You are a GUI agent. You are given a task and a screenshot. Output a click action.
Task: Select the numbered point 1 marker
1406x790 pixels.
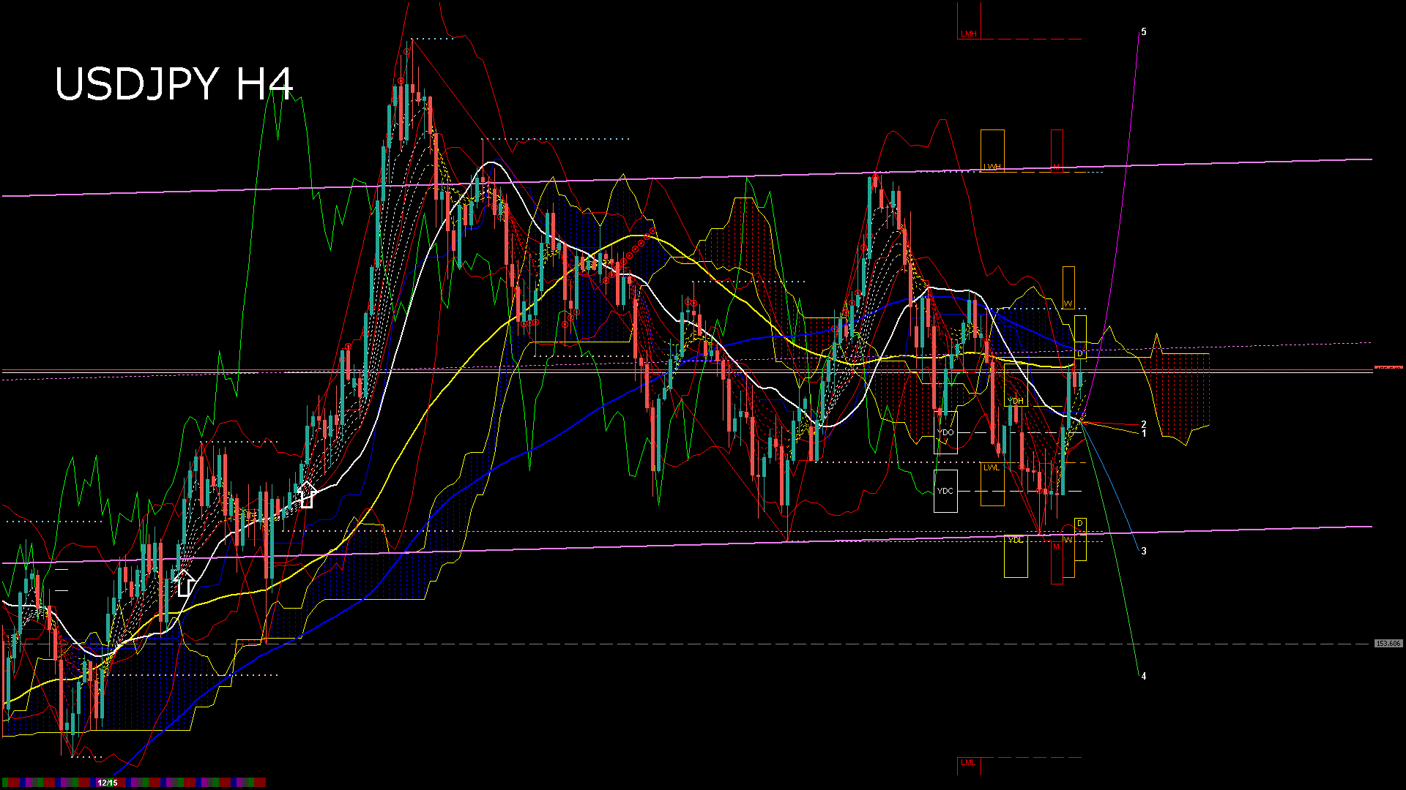[1145, 433]
